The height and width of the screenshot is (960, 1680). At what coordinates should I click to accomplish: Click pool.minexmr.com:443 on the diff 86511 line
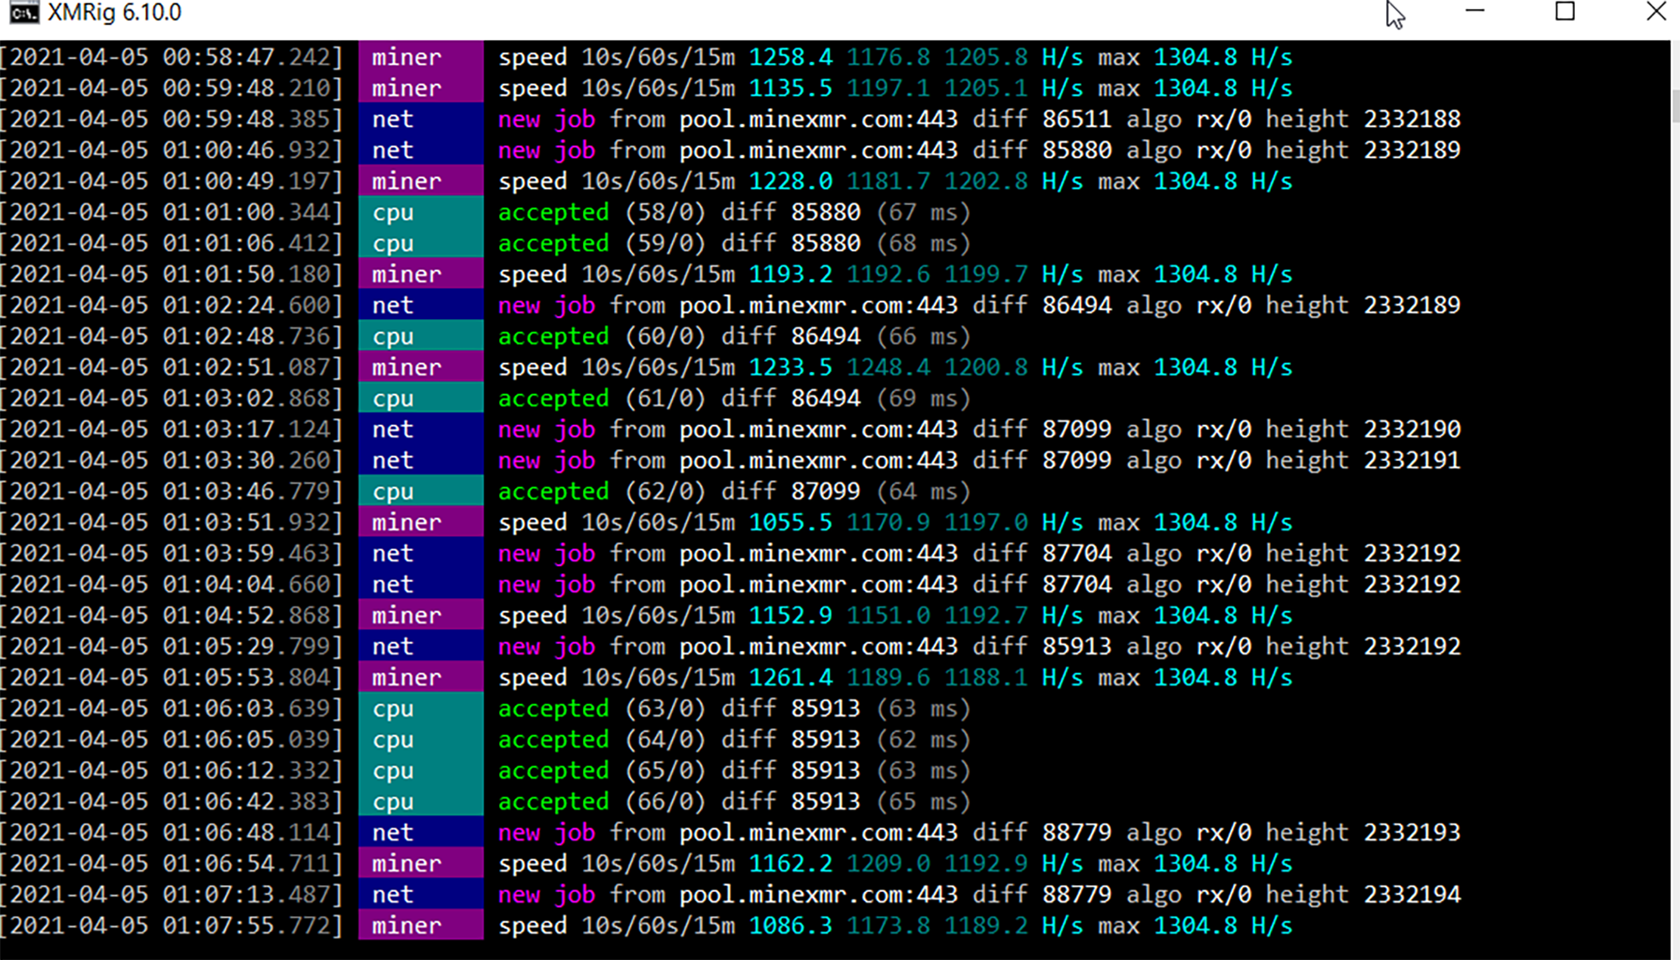click(818, 119)
